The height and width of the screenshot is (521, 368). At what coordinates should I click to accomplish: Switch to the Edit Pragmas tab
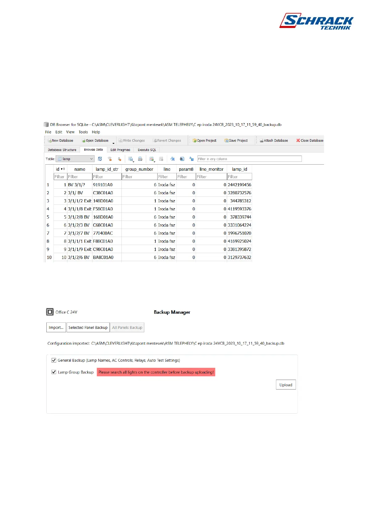pyautogui.click(x=120, y=150)
